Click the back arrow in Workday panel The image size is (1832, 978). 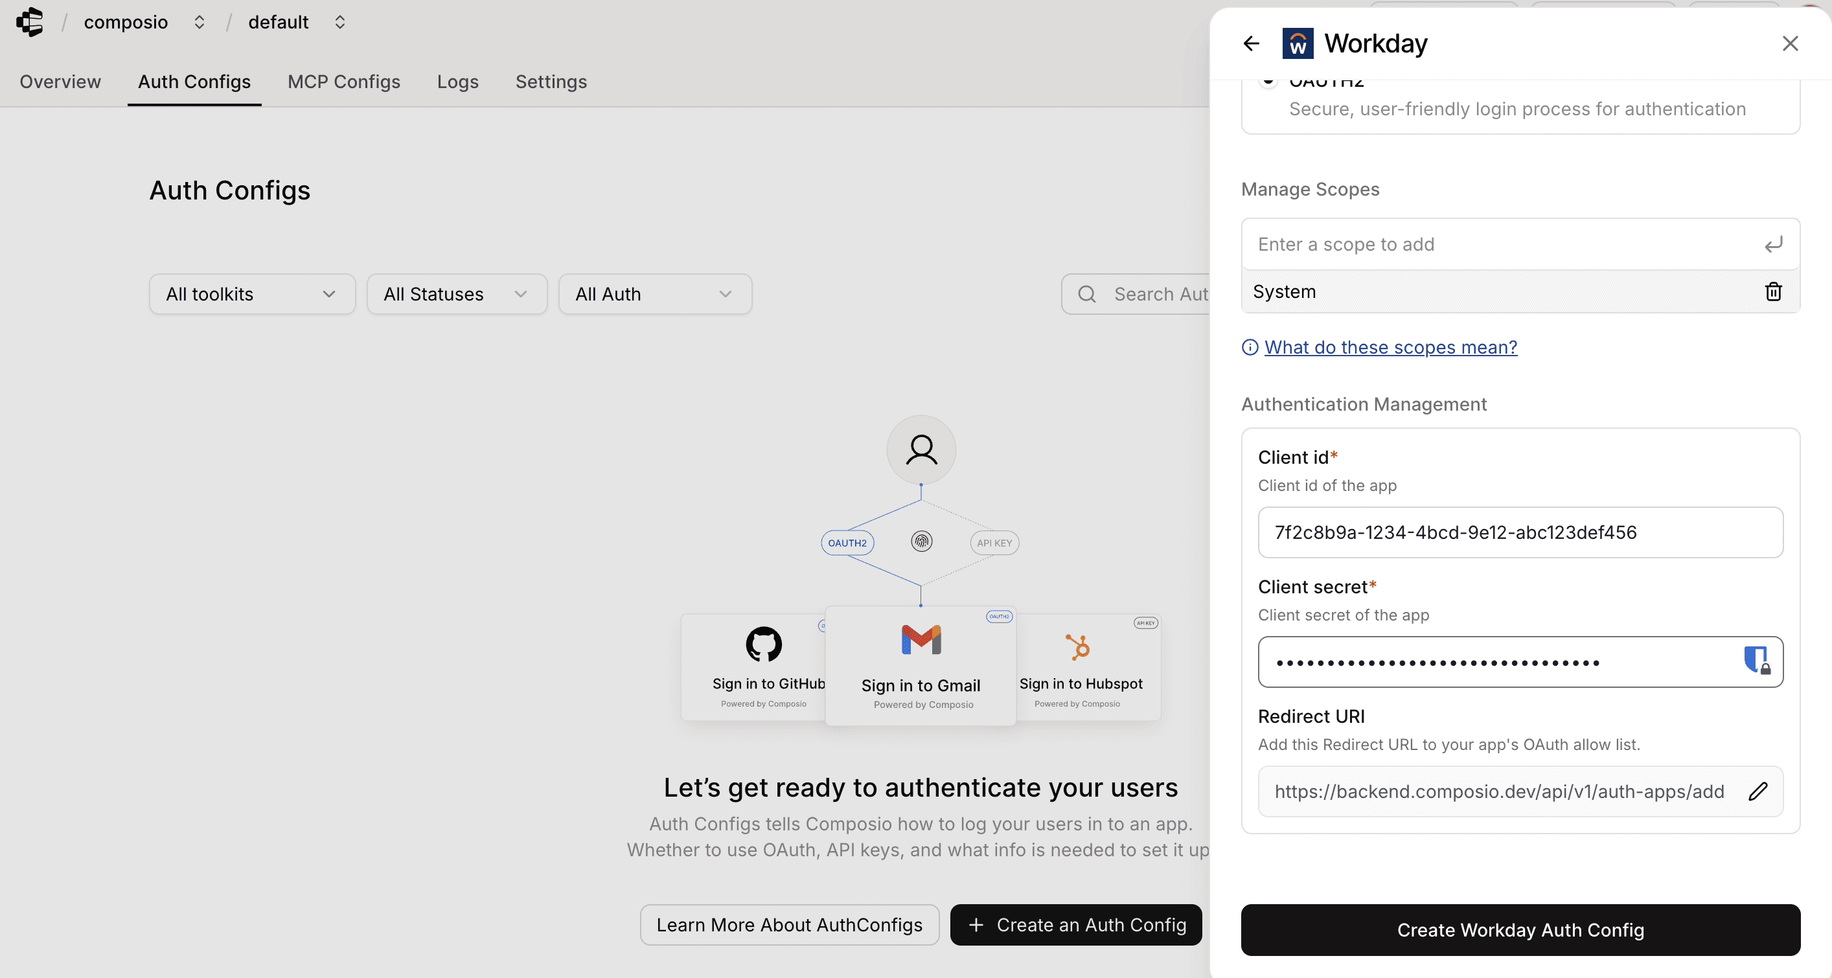pos(1251,43)
